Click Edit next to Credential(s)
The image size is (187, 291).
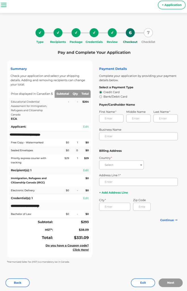pyautogui.click(x=86, y=198)
